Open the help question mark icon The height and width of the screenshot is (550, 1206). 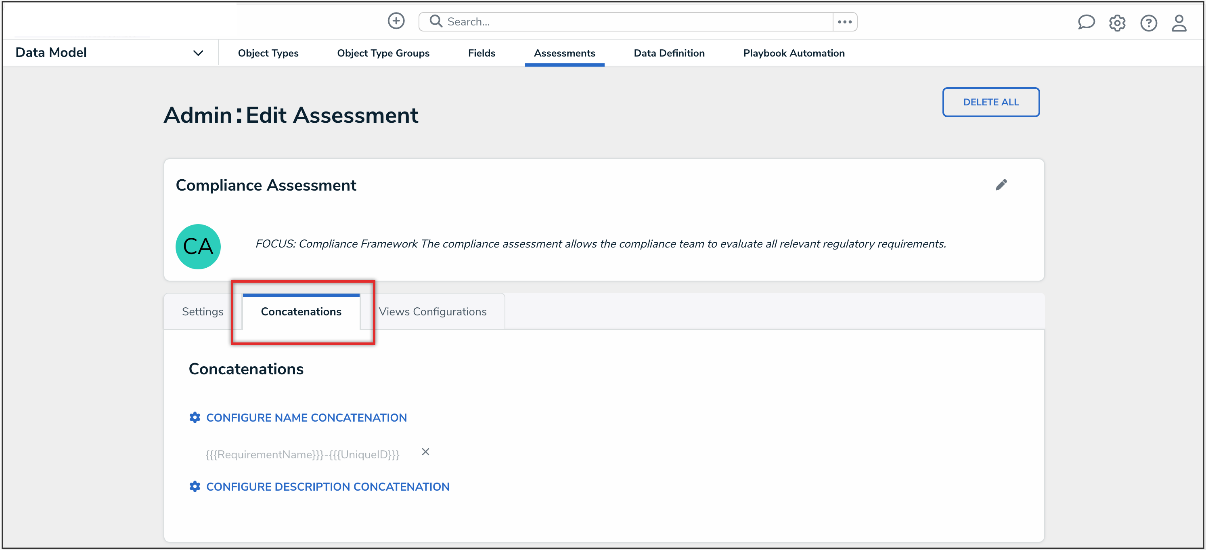click(1148, 23)
